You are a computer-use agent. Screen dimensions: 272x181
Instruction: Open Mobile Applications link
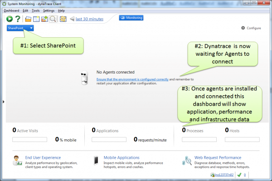tap(121, 157)
